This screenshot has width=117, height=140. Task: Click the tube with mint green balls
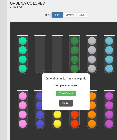click(23, 54)
